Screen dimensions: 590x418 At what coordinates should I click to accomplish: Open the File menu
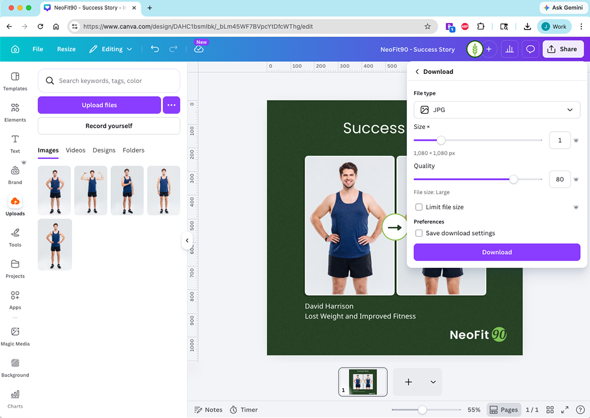(38, 49)
